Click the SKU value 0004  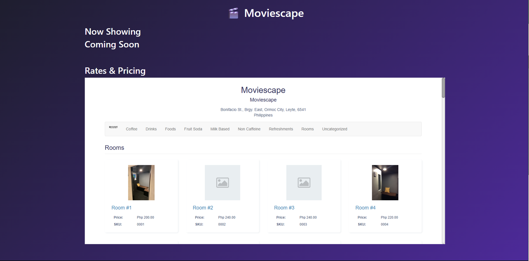[385, 224]
